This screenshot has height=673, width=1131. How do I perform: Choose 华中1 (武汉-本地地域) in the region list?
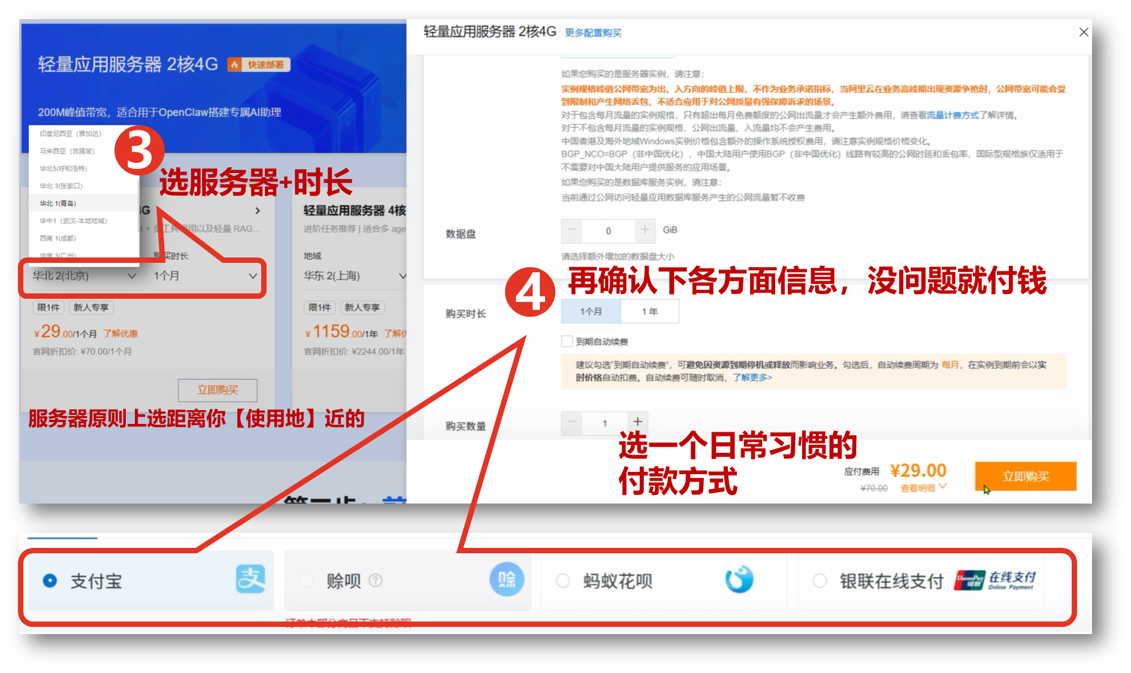click(73, 220)
